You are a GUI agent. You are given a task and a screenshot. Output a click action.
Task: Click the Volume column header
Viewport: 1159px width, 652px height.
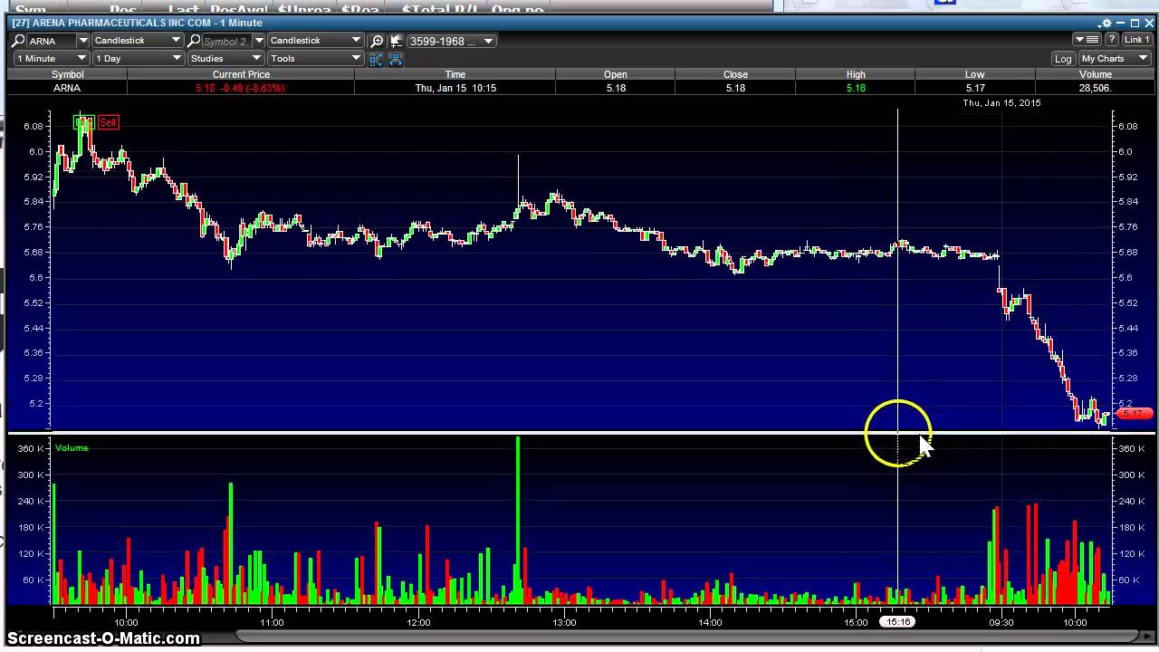click(x=1095, y=74)
